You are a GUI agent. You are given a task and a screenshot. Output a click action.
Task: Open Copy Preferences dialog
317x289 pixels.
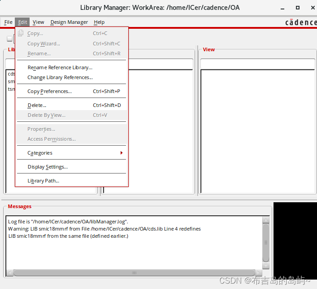point(49,91)
